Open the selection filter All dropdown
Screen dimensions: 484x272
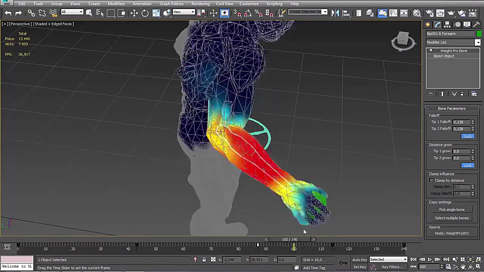click(72, 12)
